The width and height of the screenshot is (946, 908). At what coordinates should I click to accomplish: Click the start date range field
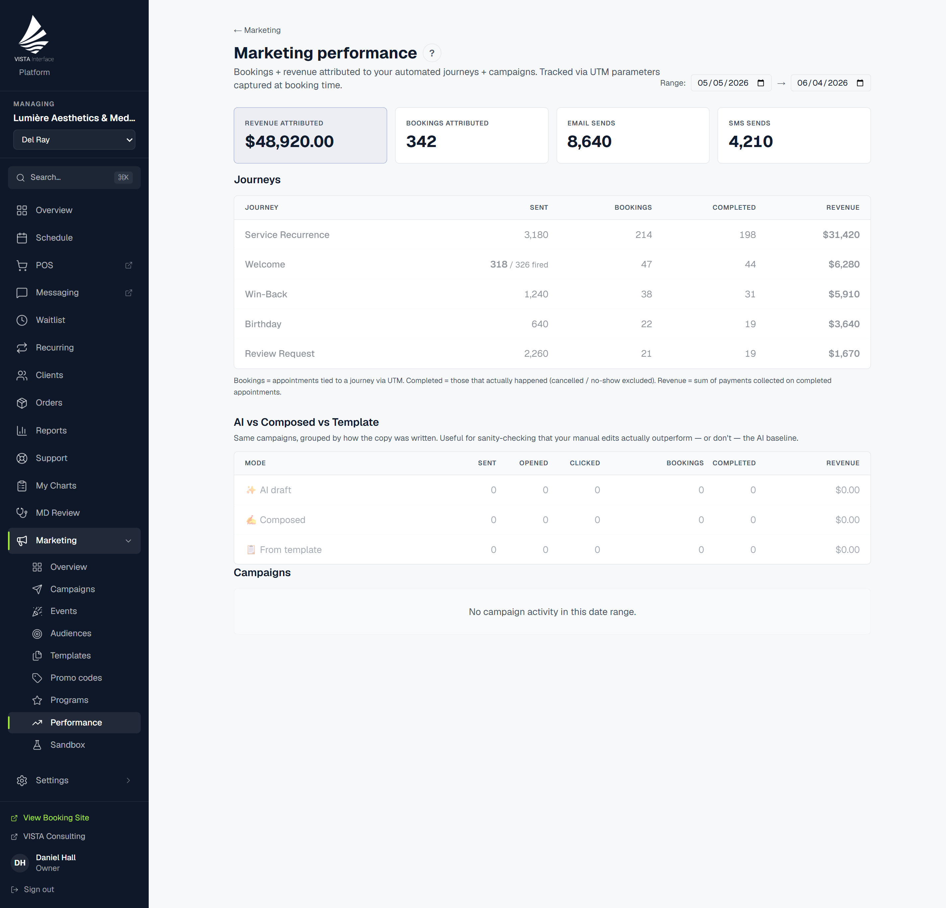click(x=731, y=83)
